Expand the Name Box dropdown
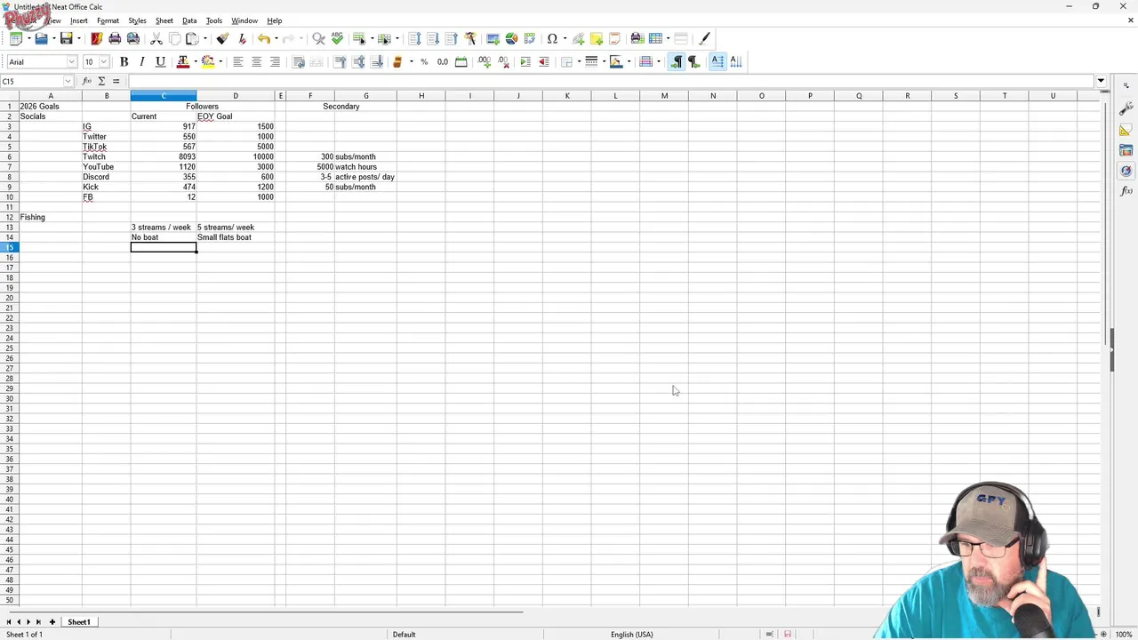The height and width of the screenshot is (640, 1138). click(68, 81)
